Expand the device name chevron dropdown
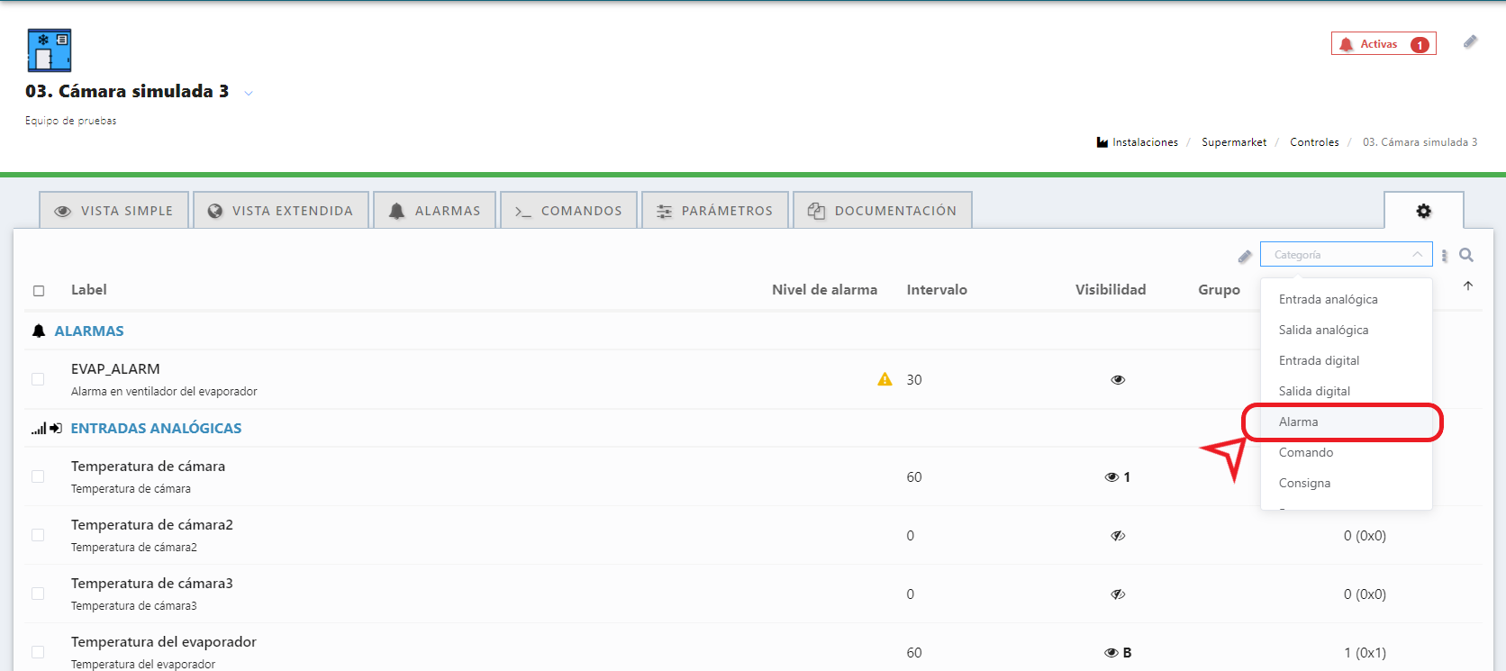Screen dimensions: 1506x671 click(x=249, y=93)
